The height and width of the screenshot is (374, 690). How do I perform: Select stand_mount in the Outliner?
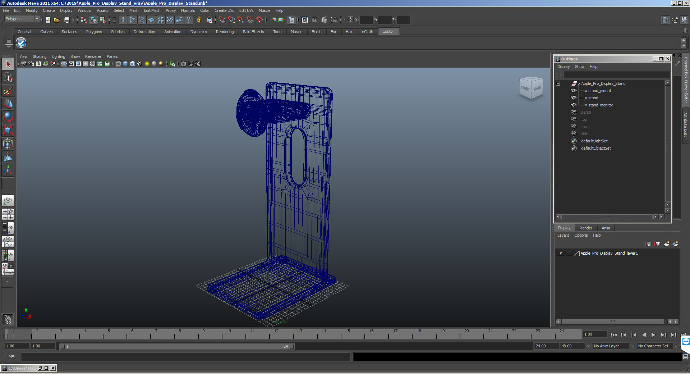pyautogui.click(x=599, y=91)
